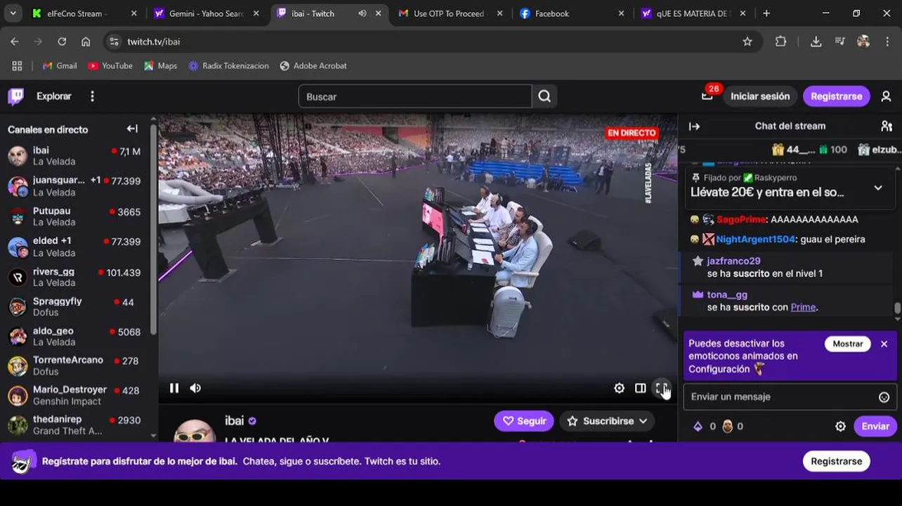Open the Gmail bookmark

pos(60,65)
